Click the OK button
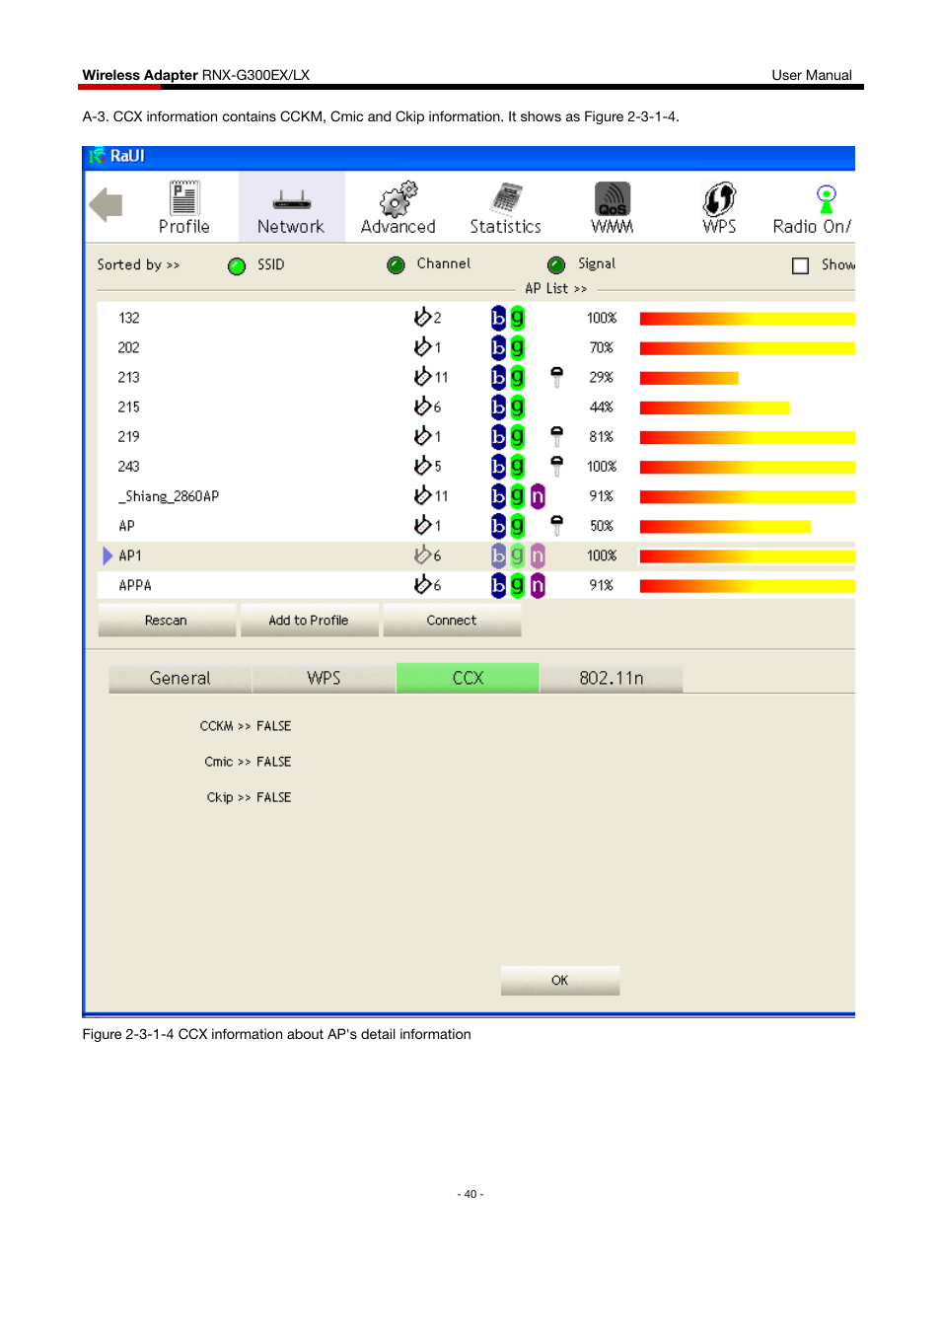Screen dimensions: 941x1332 tap(560, 981)
